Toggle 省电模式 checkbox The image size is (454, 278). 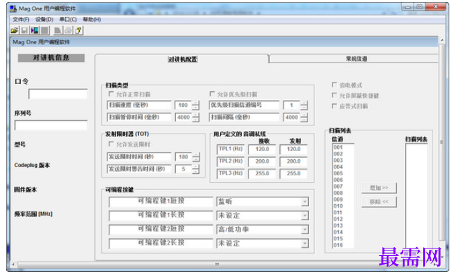[334, 85]
